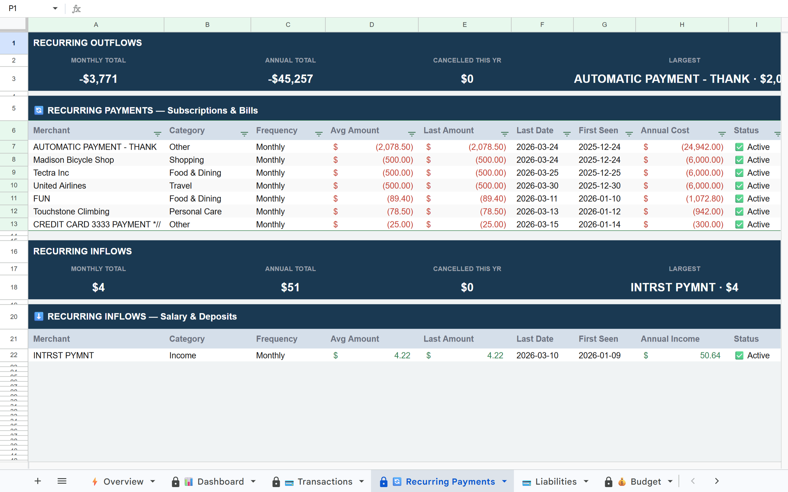Toggle the Active checkbox for Madison Bicycle Shop
The height and width of the screenshot is (492, 788).
pos(739,160)
